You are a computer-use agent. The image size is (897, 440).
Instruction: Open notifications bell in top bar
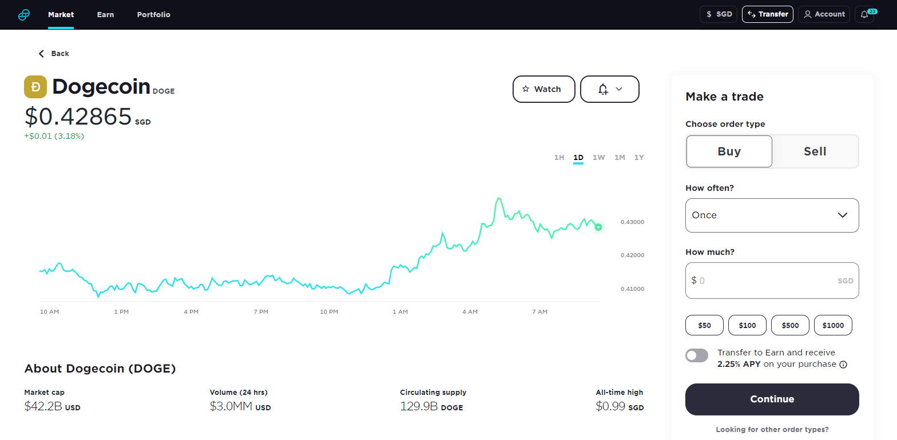coord(864,14)
